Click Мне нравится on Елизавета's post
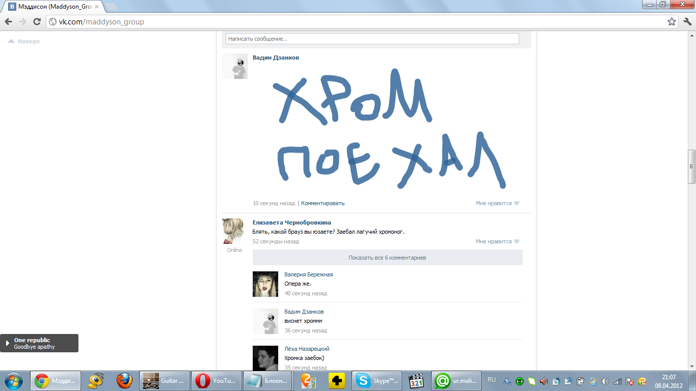This screenshot has height=391, width=696. pyautogui.click(x=494, y=241)
